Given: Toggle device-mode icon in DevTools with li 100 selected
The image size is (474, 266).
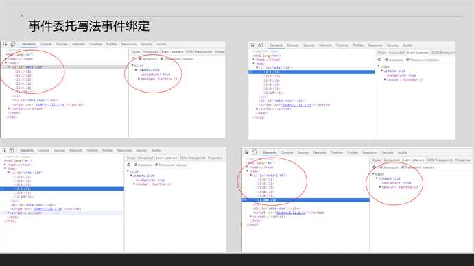Looking at the screenshot, I should coord(254,152).
